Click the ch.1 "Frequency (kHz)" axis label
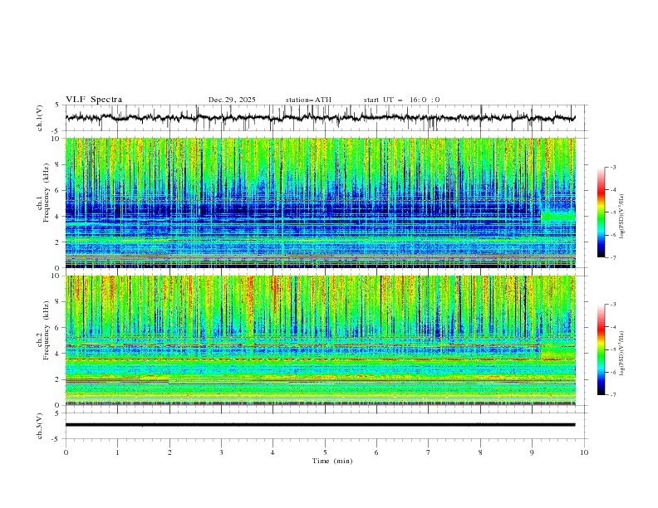The width and height of the screenshot is (658, 508). point(47,191)
